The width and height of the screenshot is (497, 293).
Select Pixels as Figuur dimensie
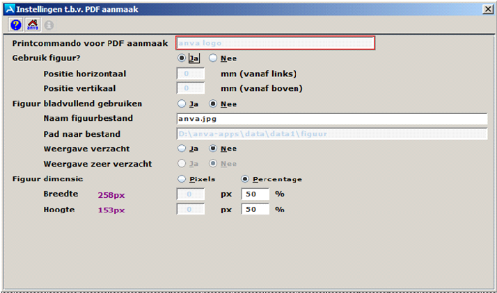click(182, 179)
